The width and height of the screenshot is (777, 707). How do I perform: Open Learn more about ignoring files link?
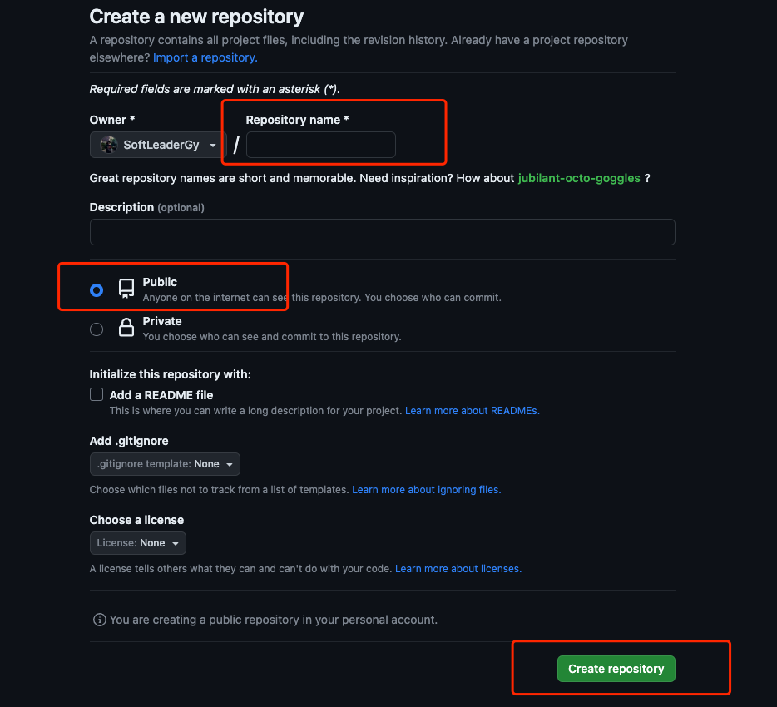coord(426,490)
